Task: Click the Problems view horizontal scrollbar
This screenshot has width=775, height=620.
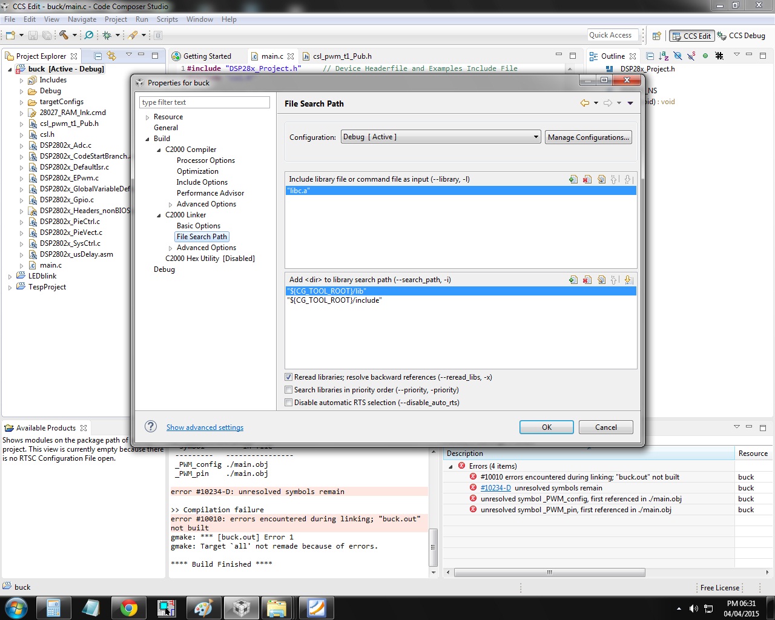Action: 549,572
